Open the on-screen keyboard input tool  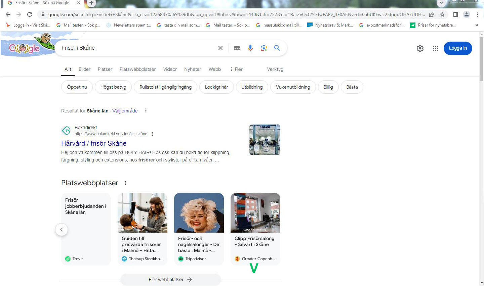pyautogui.click(x=237, y=48)
